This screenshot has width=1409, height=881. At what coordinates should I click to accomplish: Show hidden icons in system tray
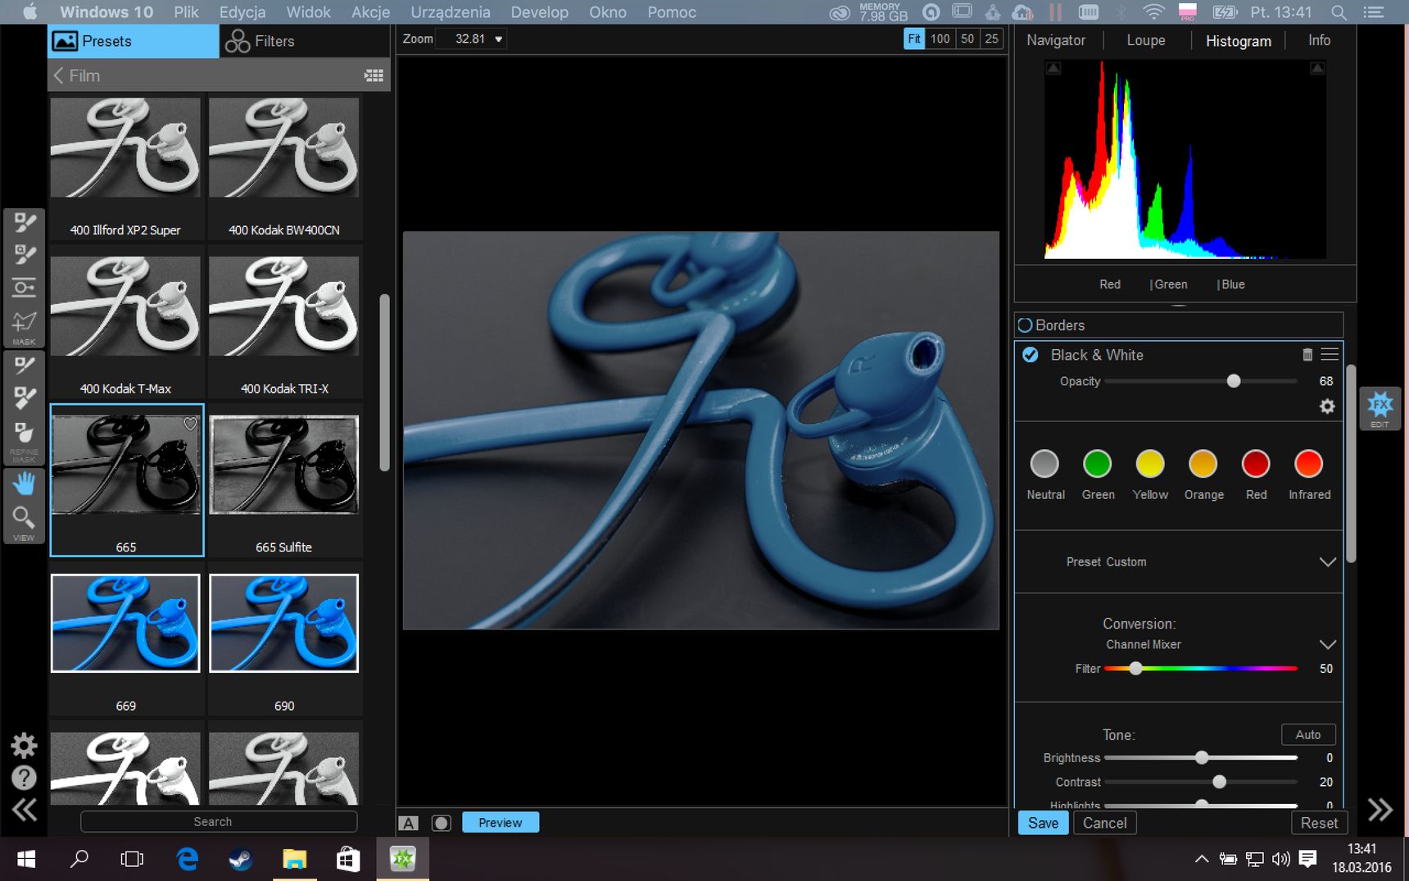click(1201, 859)
